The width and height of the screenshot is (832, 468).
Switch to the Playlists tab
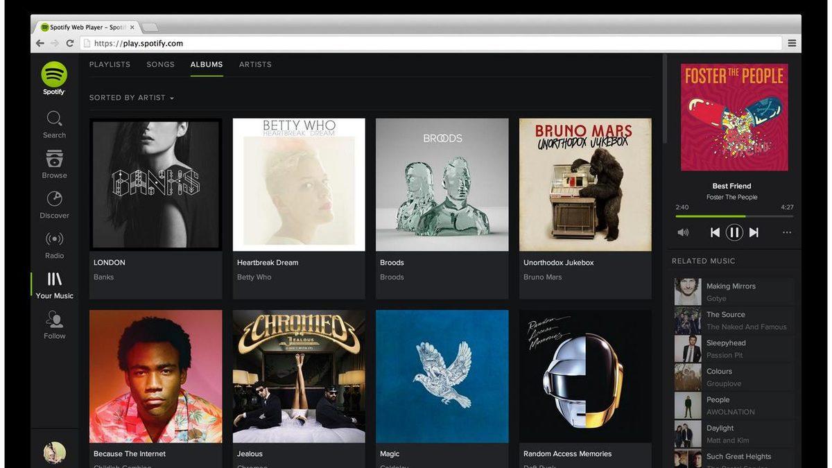(x=109, y=64)
